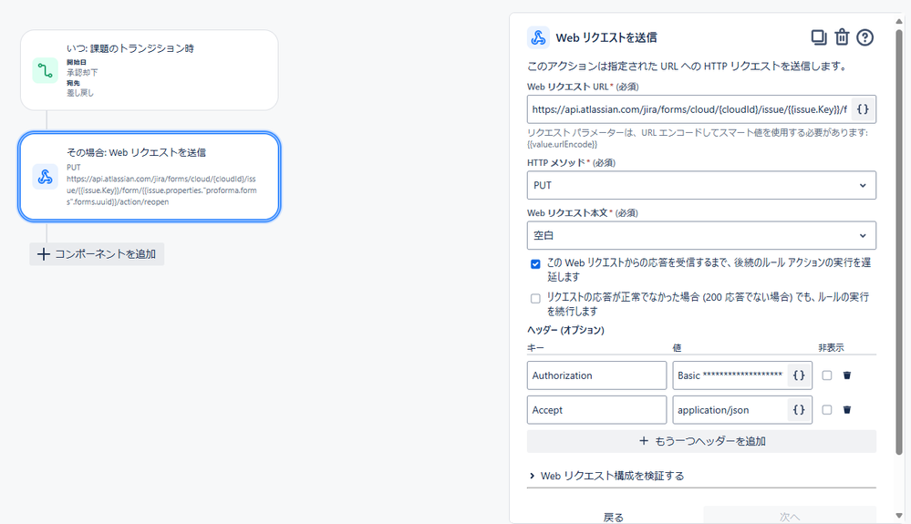
Task: Toggle delay execution until response checkbox
Action: tap(535, 264)
